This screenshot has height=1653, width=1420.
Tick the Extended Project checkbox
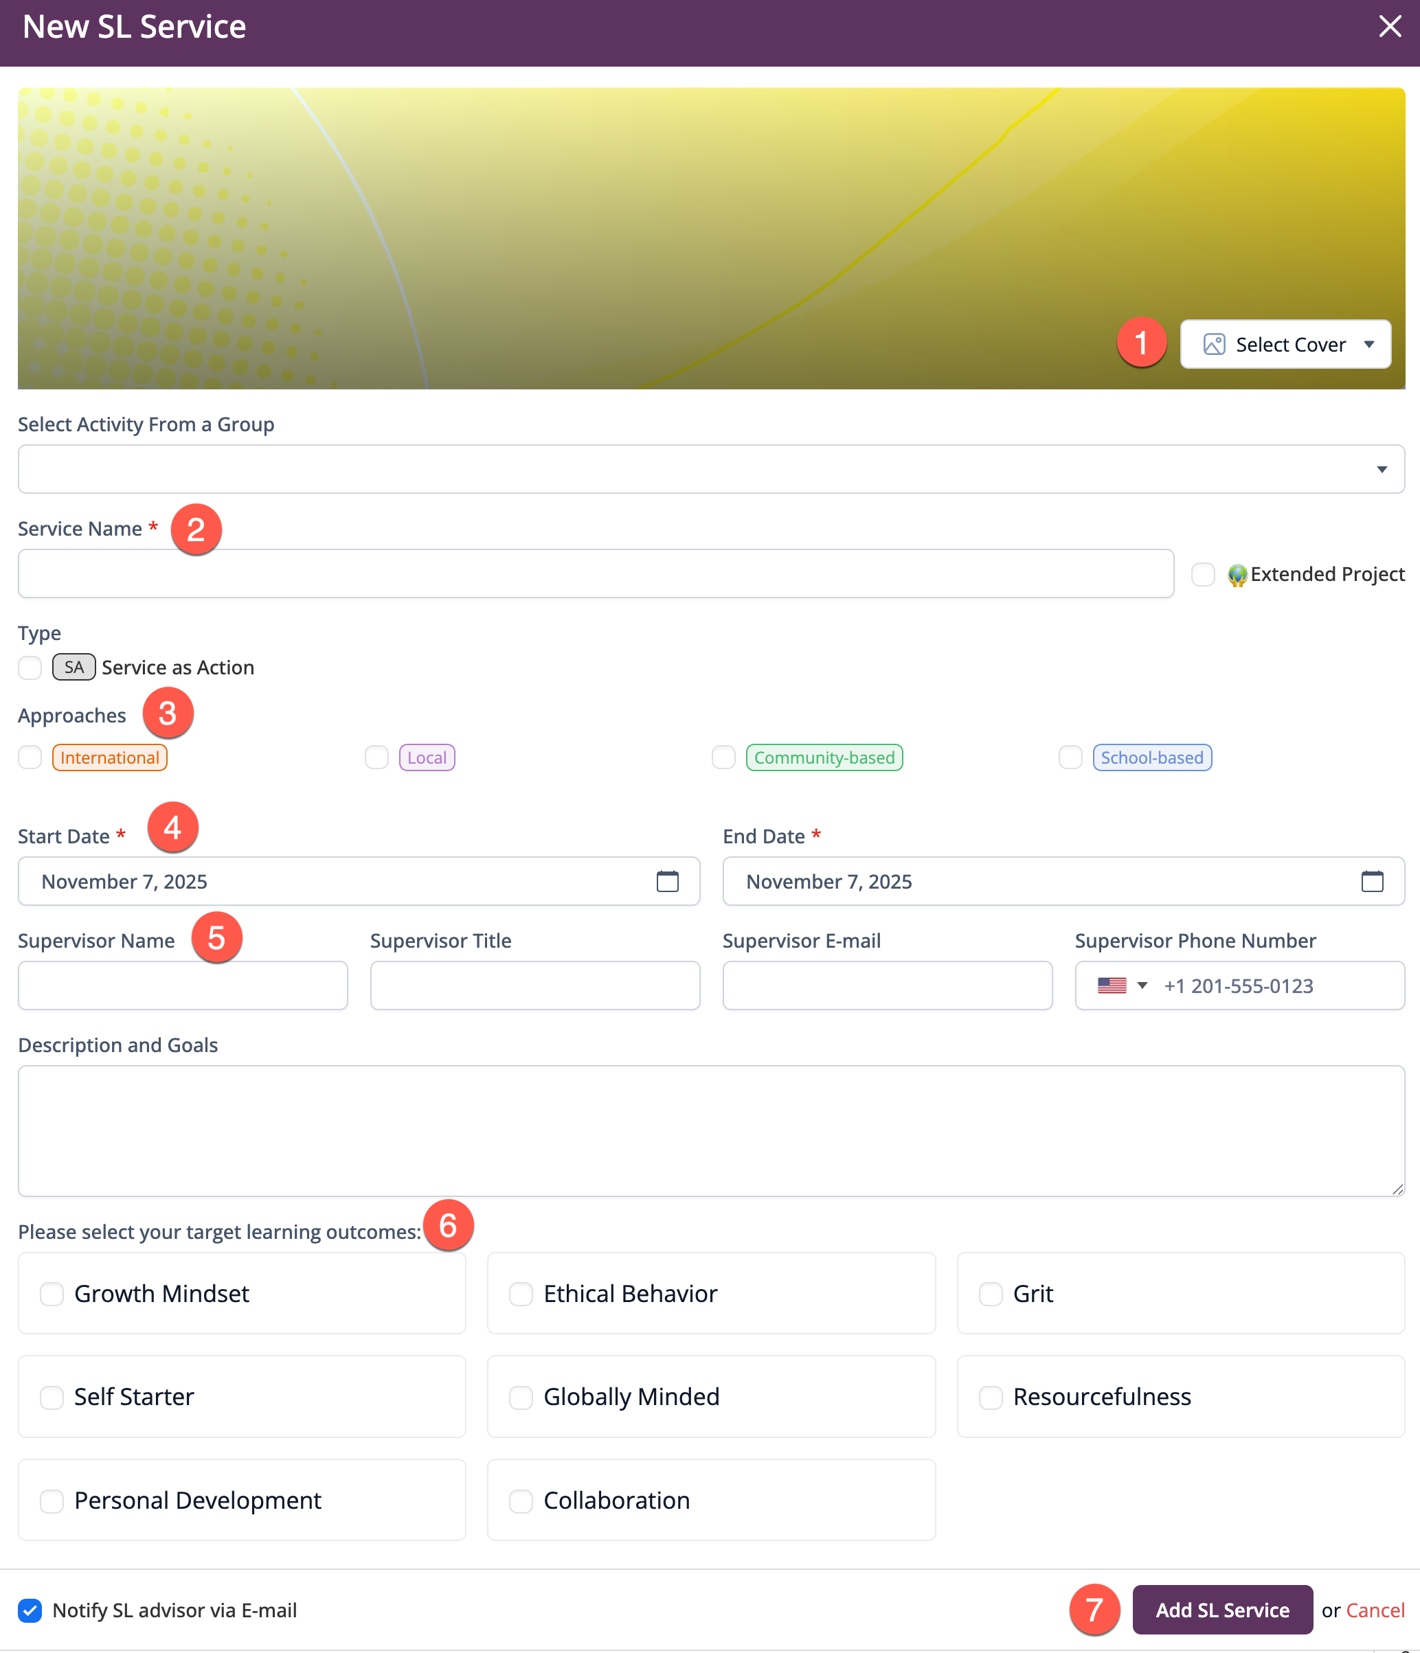(1202, 574)
